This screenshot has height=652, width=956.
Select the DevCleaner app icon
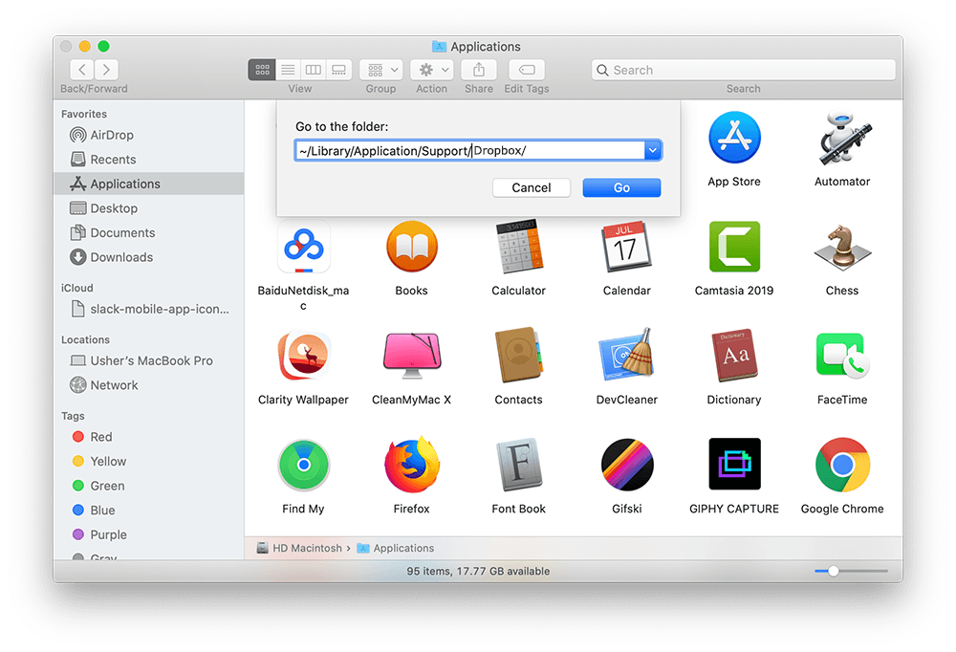626,355
